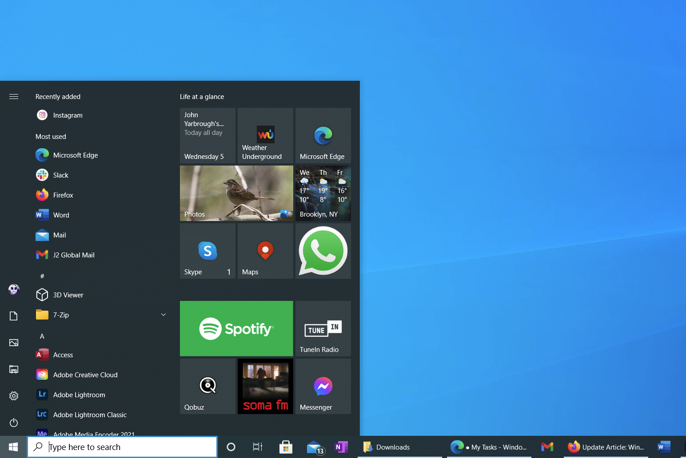Open Settings gear in Start sidebar
This screenshot has height=458, width=686.
point(14,396)
